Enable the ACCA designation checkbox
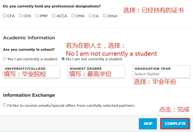Viewport: 193px width, 132px height. point(54,16)
